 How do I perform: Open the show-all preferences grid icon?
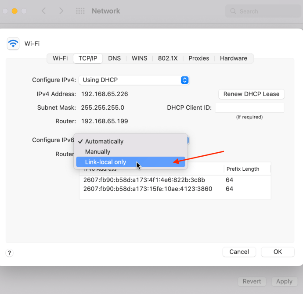(80, 11)
